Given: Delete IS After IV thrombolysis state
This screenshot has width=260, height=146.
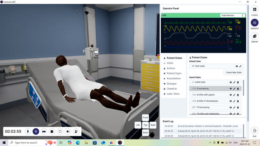Looking at the screenshot, I should (238, 101).
